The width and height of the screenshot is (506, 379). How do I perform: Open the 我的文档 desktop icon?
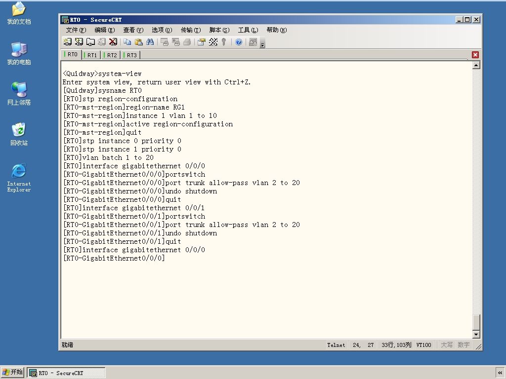19,13
